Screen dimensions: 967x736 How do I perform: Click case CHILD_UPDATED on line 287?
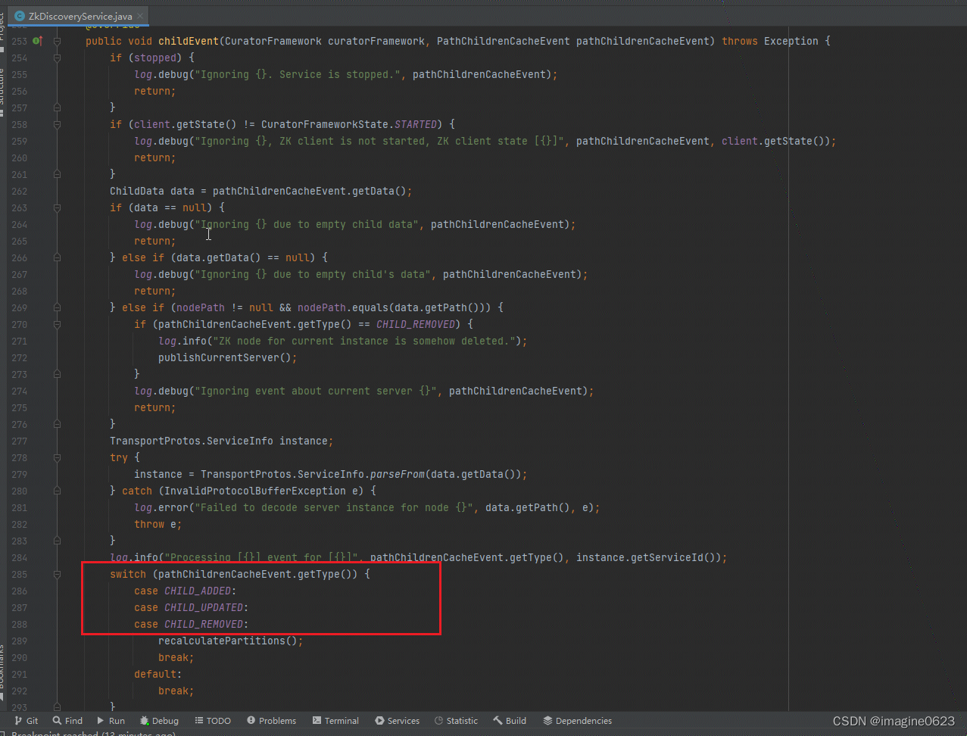[192, 607]
